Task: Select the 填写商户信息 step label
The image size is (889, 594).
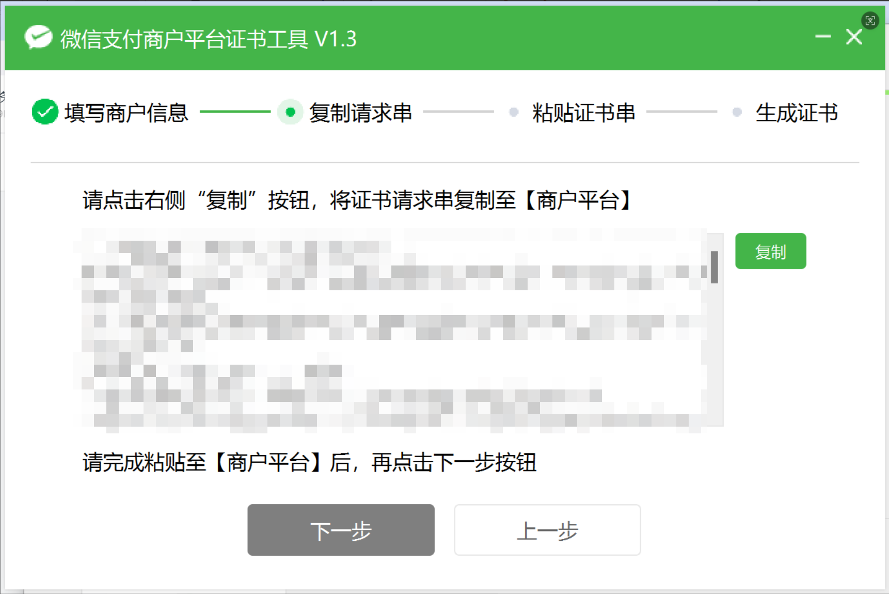Action: 126,113
